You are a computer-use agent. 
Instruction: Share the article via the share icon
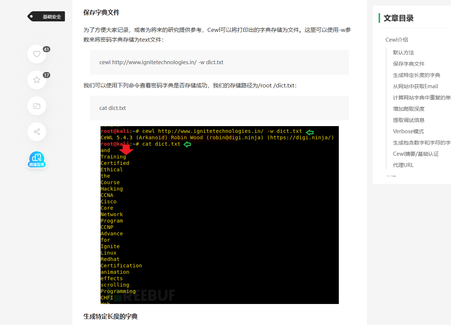(36, 131)
